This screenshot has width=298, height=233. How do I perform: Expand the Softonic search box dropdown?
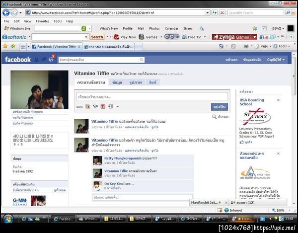86,37
